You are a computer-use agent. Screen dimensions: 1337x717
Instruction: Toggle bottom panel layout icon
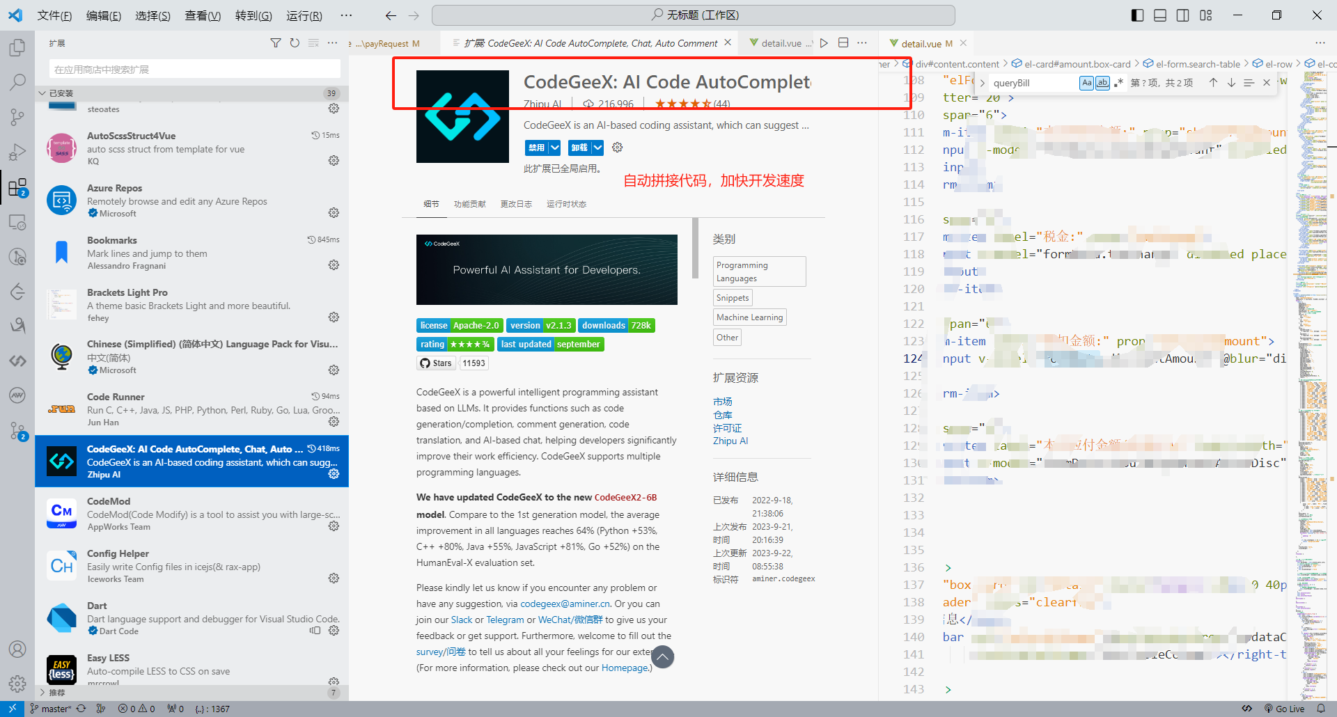click(x=1160, y=15)
